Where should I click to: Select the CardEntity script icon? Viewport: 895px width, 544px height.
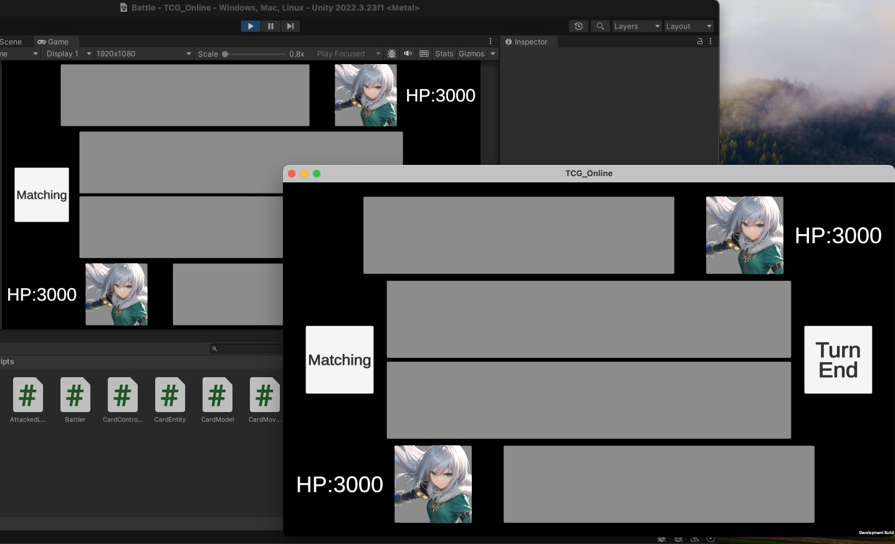170,395
